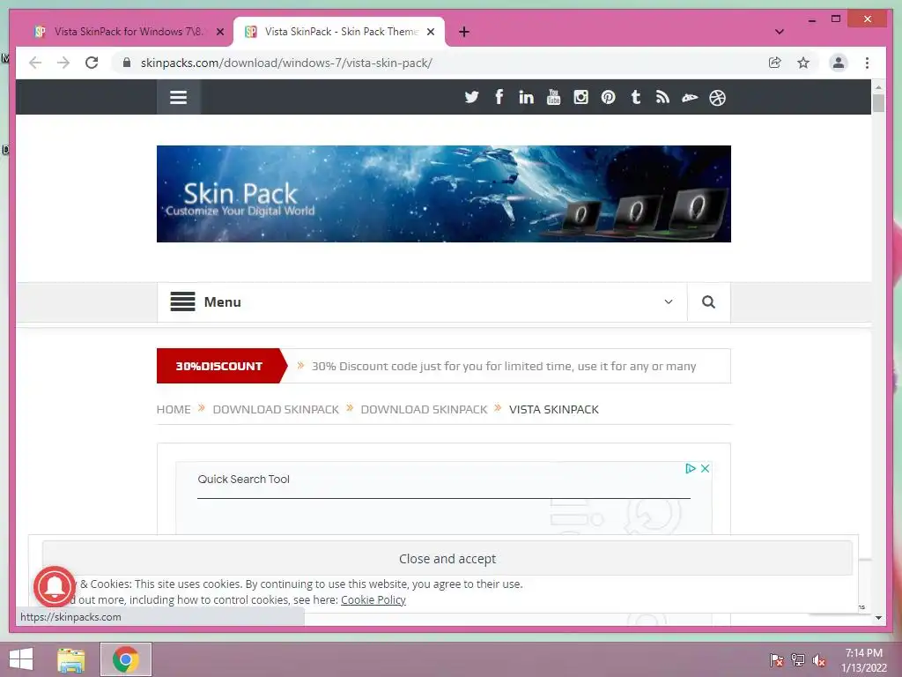Expand the Menu dropdown chevron

coord(669,301)
